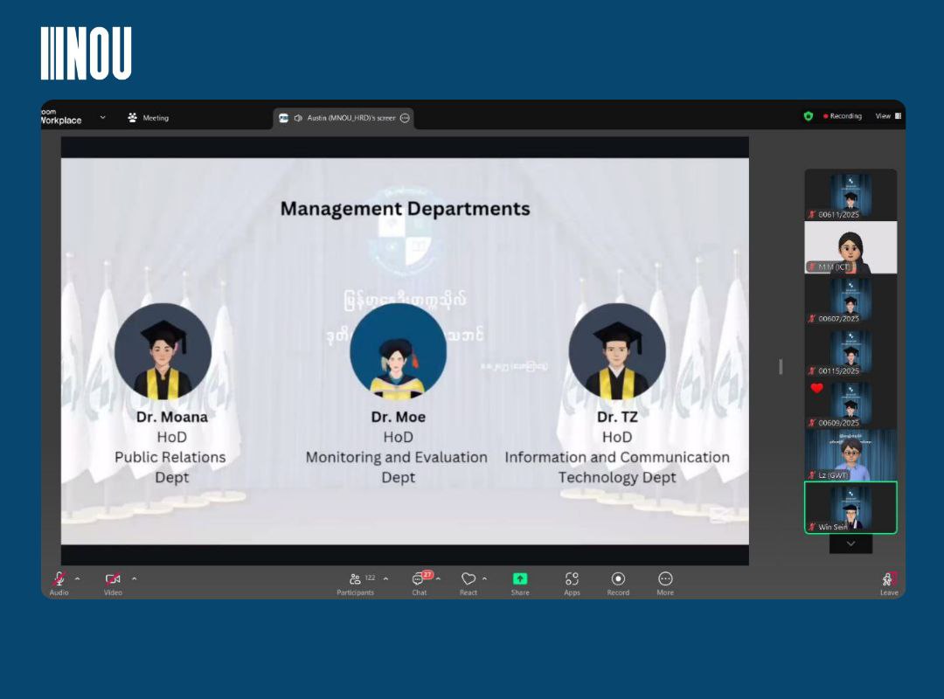The image size is (944, 699).
Task: Select participant thumbnail Lz (GWT)
Action: coord(850,455)
